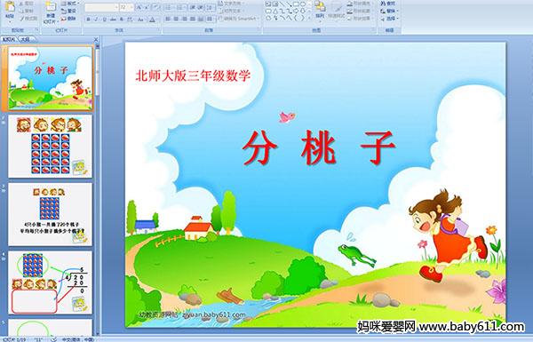Click the Paste clipboard icon
The image size is (533, 342).
10,10
